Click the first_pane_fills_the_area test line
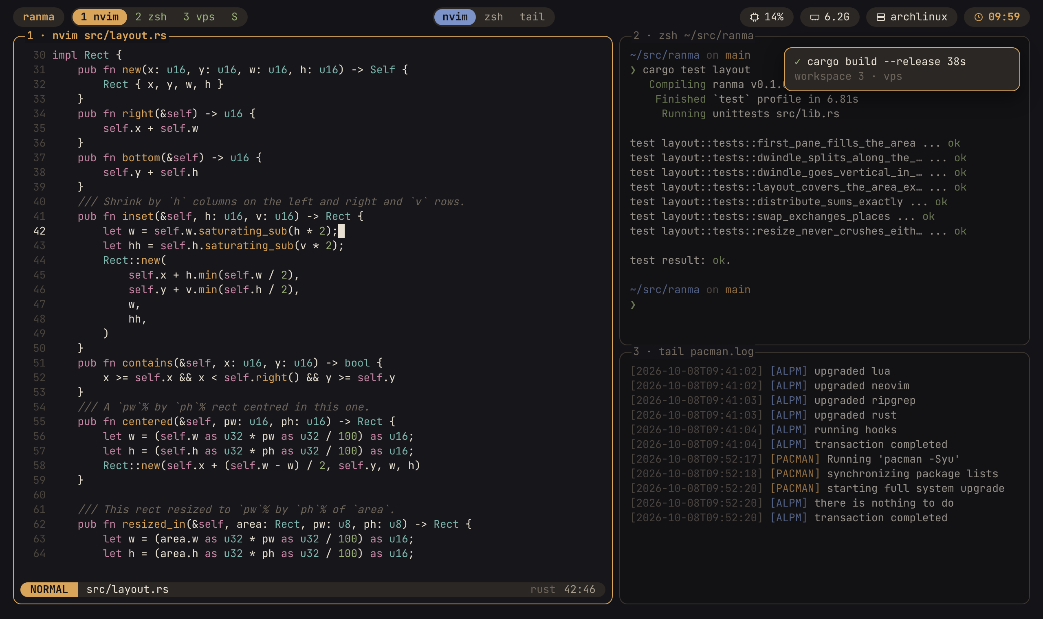Viewport: 1043px width, 619px height. tap(795, 143)
